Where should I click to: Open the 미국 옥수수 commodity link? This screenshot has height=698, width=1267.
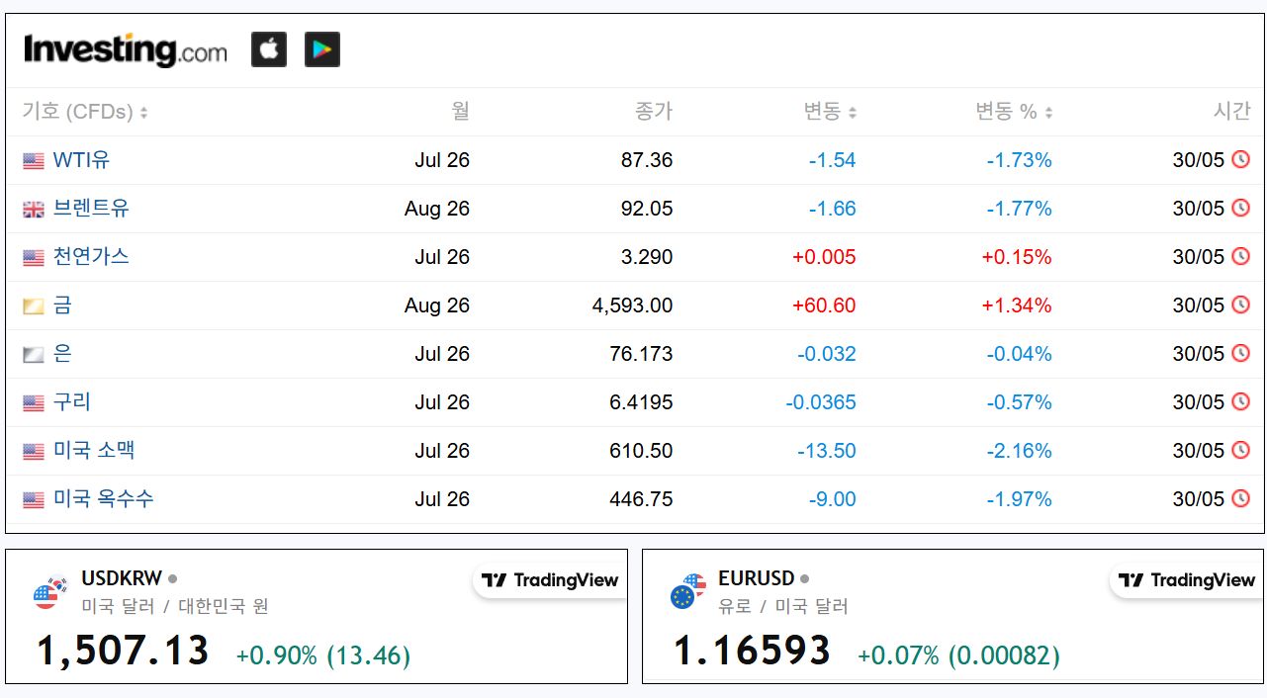click(x=104, y=498)
